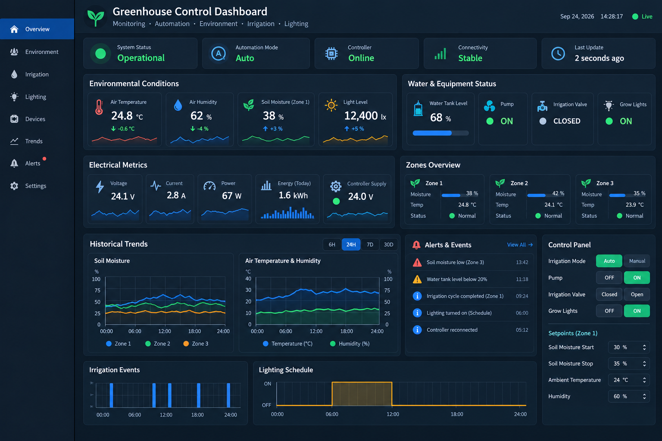662x441 pixels.
Task: Click the Pump fan icon
Action: (490, 106)
